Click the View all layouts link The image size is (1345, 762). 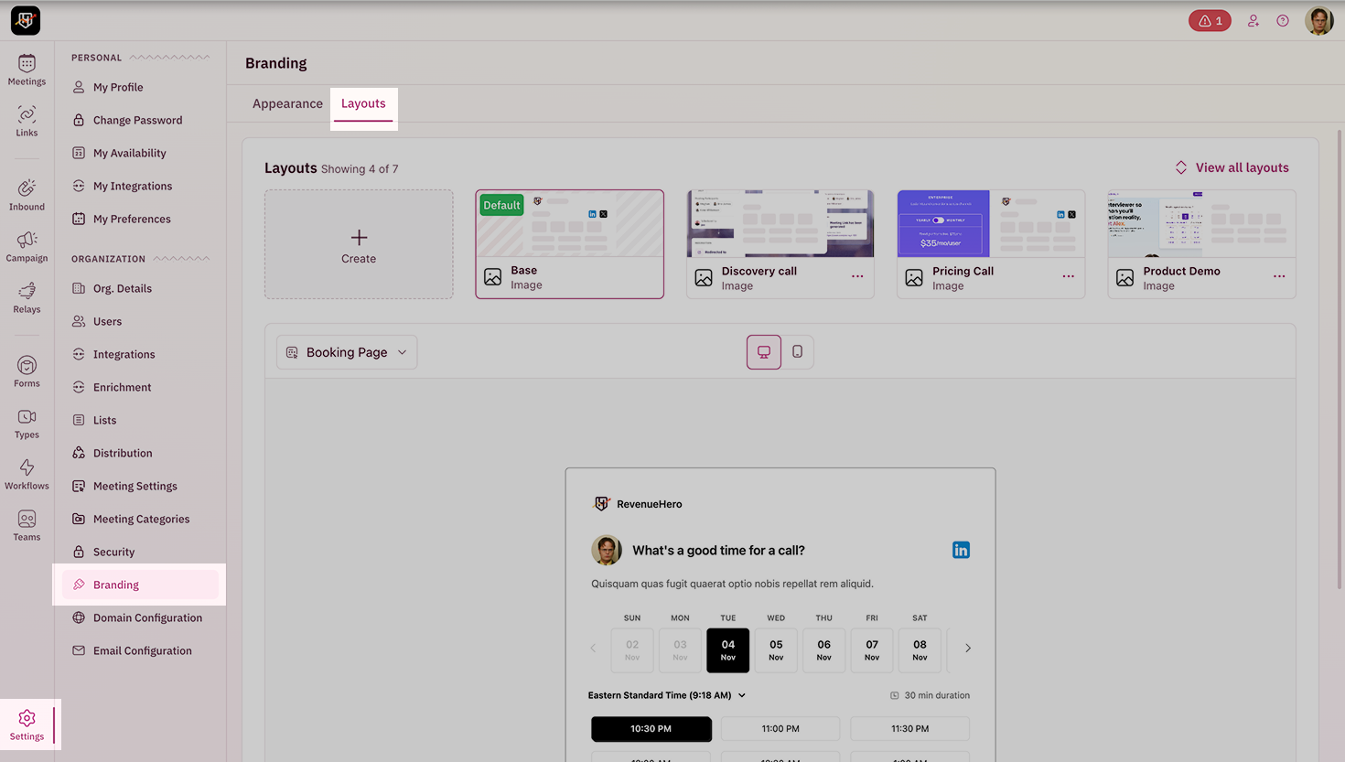point(1240,167)
